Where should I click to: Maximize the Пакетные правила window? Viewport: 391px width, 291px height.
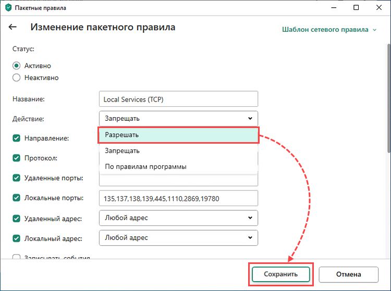[x=356, y=8]
